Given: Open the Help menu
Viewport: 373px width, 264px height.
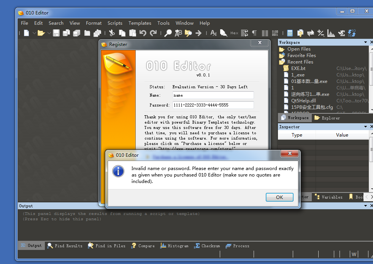Looking at the screenshot, I should (x=205, y=23).
